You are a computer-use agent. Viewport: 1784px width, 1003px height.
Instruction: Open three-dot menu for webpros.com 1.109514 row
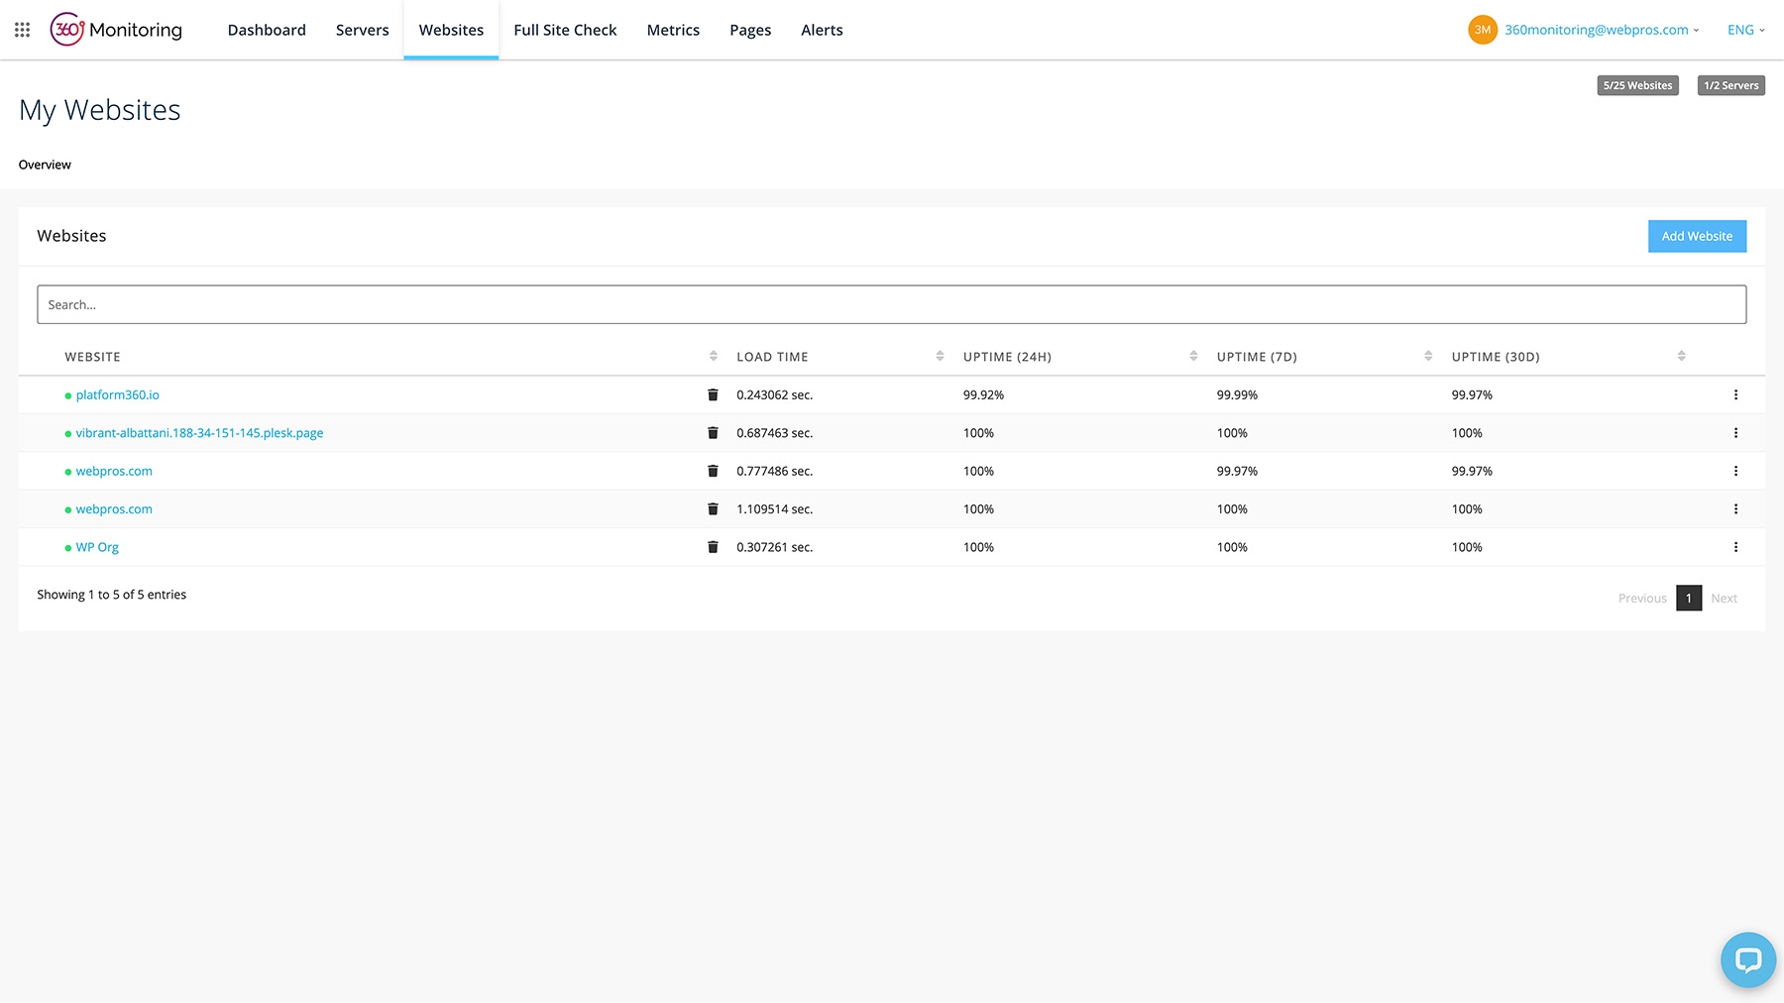point(1735,509)
